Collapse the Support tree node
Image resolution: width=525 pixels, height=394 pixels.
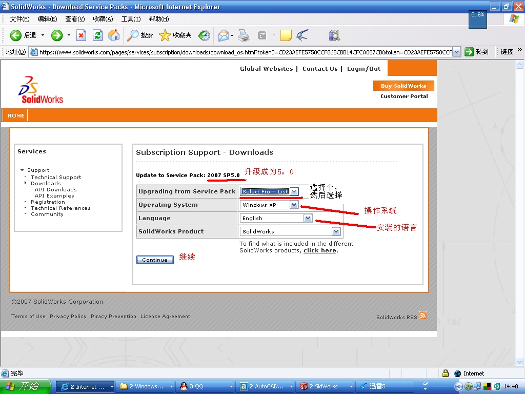click(22, 170)
